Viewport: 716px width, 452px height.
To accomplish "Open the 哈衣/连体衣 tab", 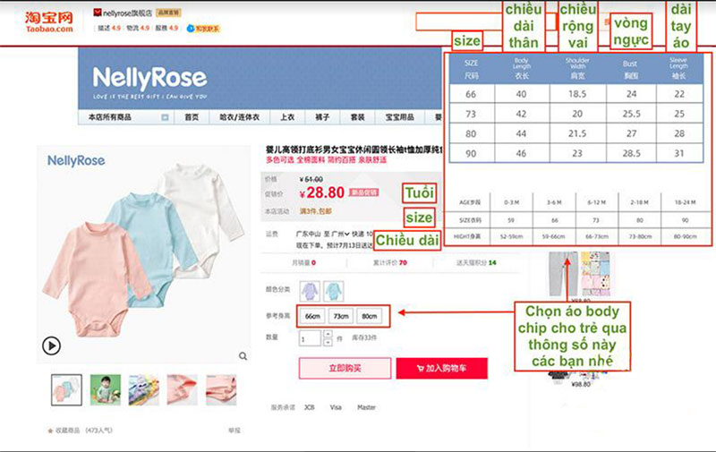I will pyautogui.click(x=239, y=117).
